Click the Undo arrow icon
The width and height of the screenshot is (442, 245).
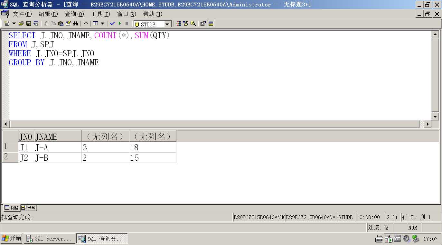(x=85, y=24)
